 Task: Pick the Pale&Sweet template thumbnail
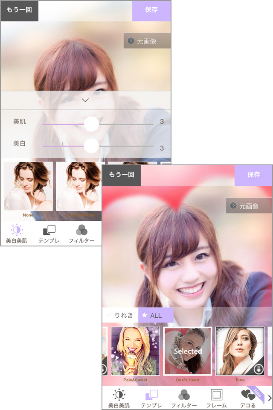click(x=135, y=351)
